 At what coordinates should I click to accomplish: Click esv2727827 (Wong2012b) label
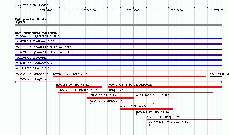[x=32, y=74]
